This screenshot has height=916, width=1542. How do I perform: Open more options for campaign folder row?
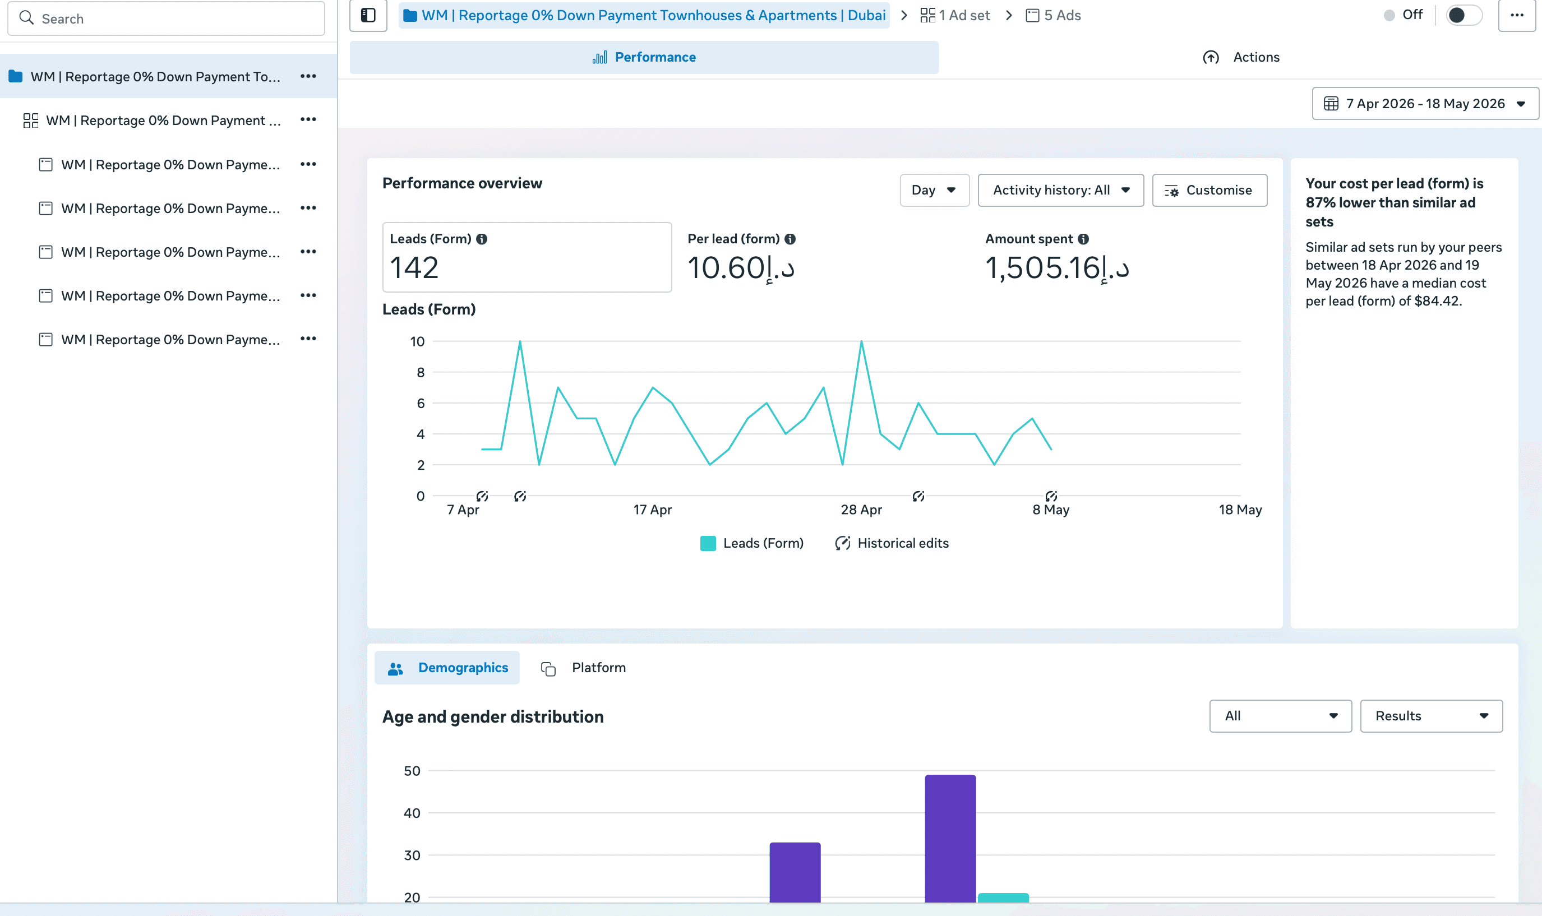[x=308, y=76]
